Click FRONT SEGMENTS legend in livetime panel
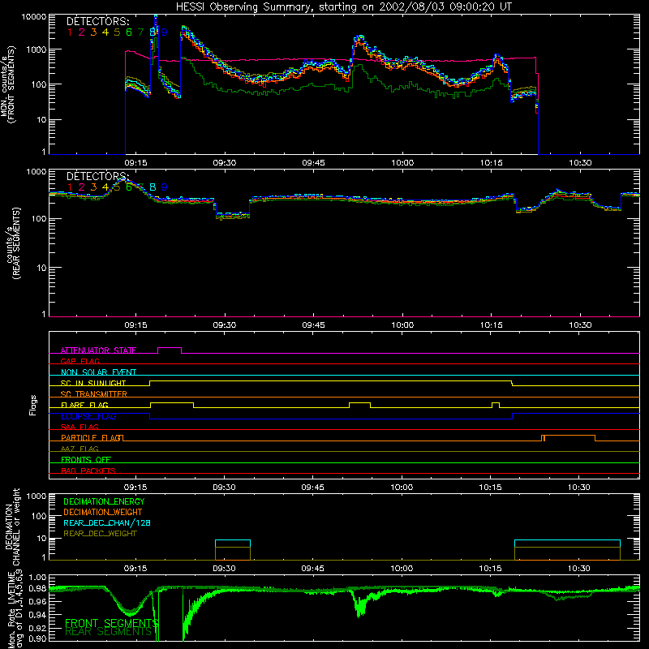 click(111, 623)
